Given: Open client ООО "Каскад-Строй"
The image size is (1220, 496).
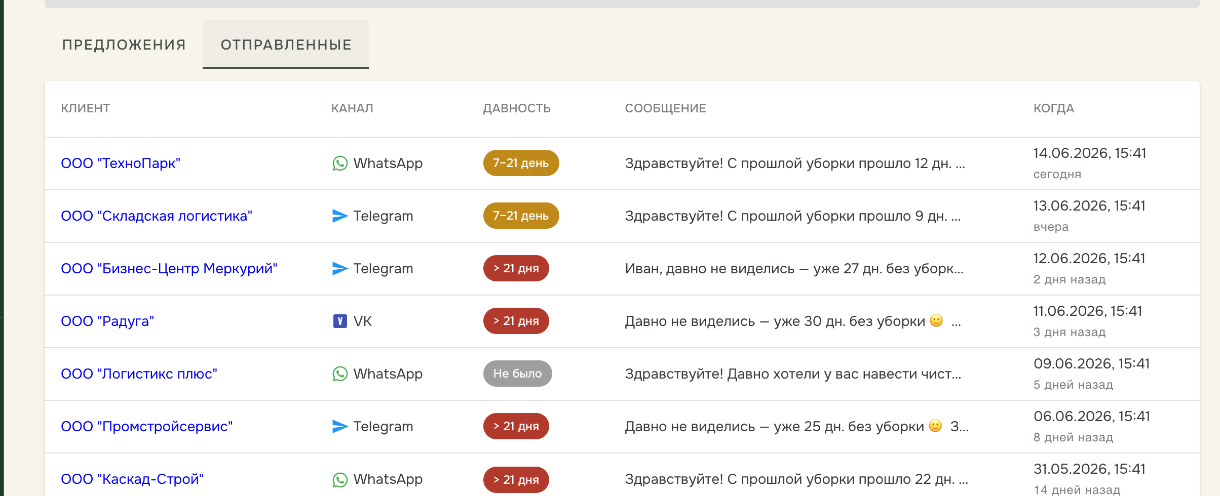Looking at the screenshot, I should [132, 479].
